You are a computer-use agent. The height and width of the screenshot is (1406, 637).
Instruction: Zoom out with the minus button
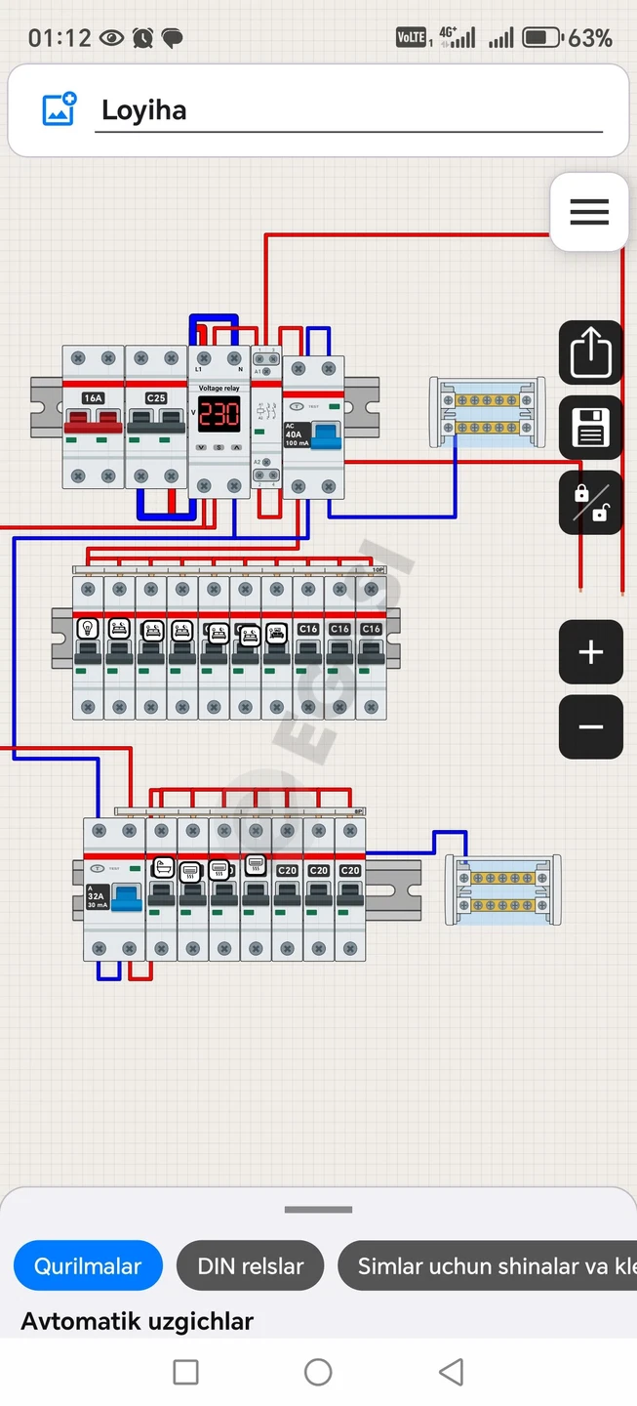tap(590, 727)
